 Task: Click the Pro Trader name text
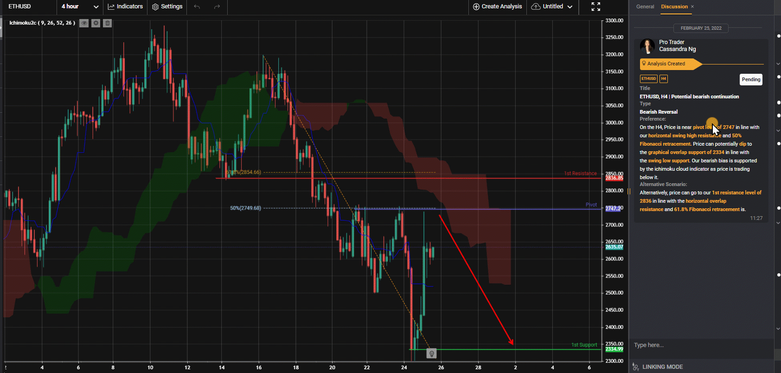point(672,42)
